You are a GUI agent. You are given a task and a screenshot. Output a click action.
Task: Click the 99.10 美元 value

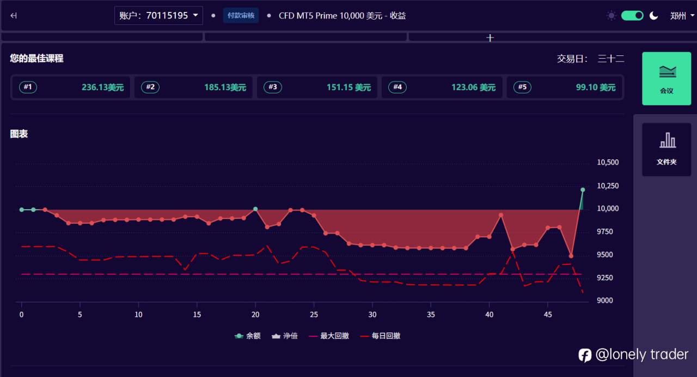(x=596, y=87)
